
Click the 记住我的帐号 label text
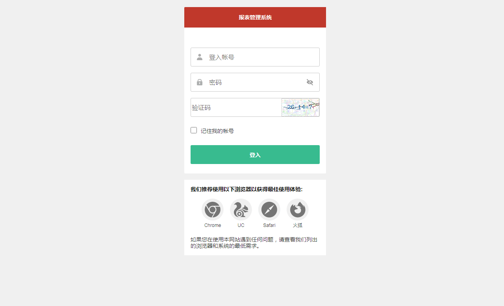click(217, 131)
